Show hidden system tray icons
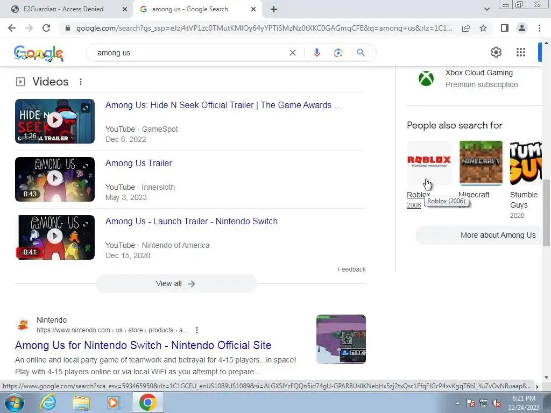551x413 pixels. pos(457,403)
